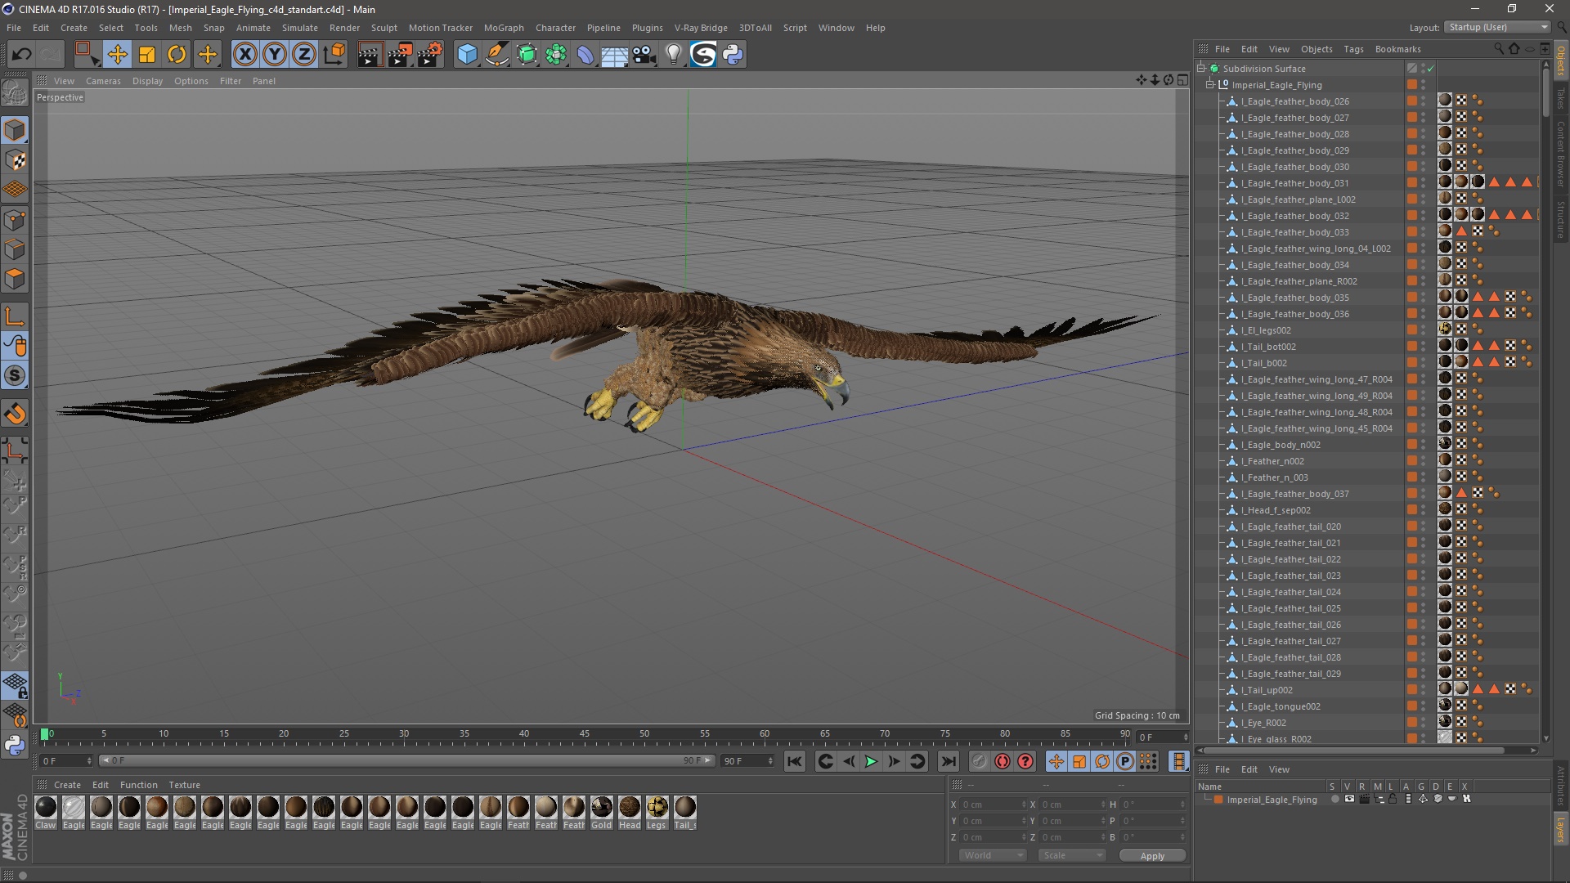Open the MoGraph menu
This screenshot has height=883, width=1570.
point(503,28)
